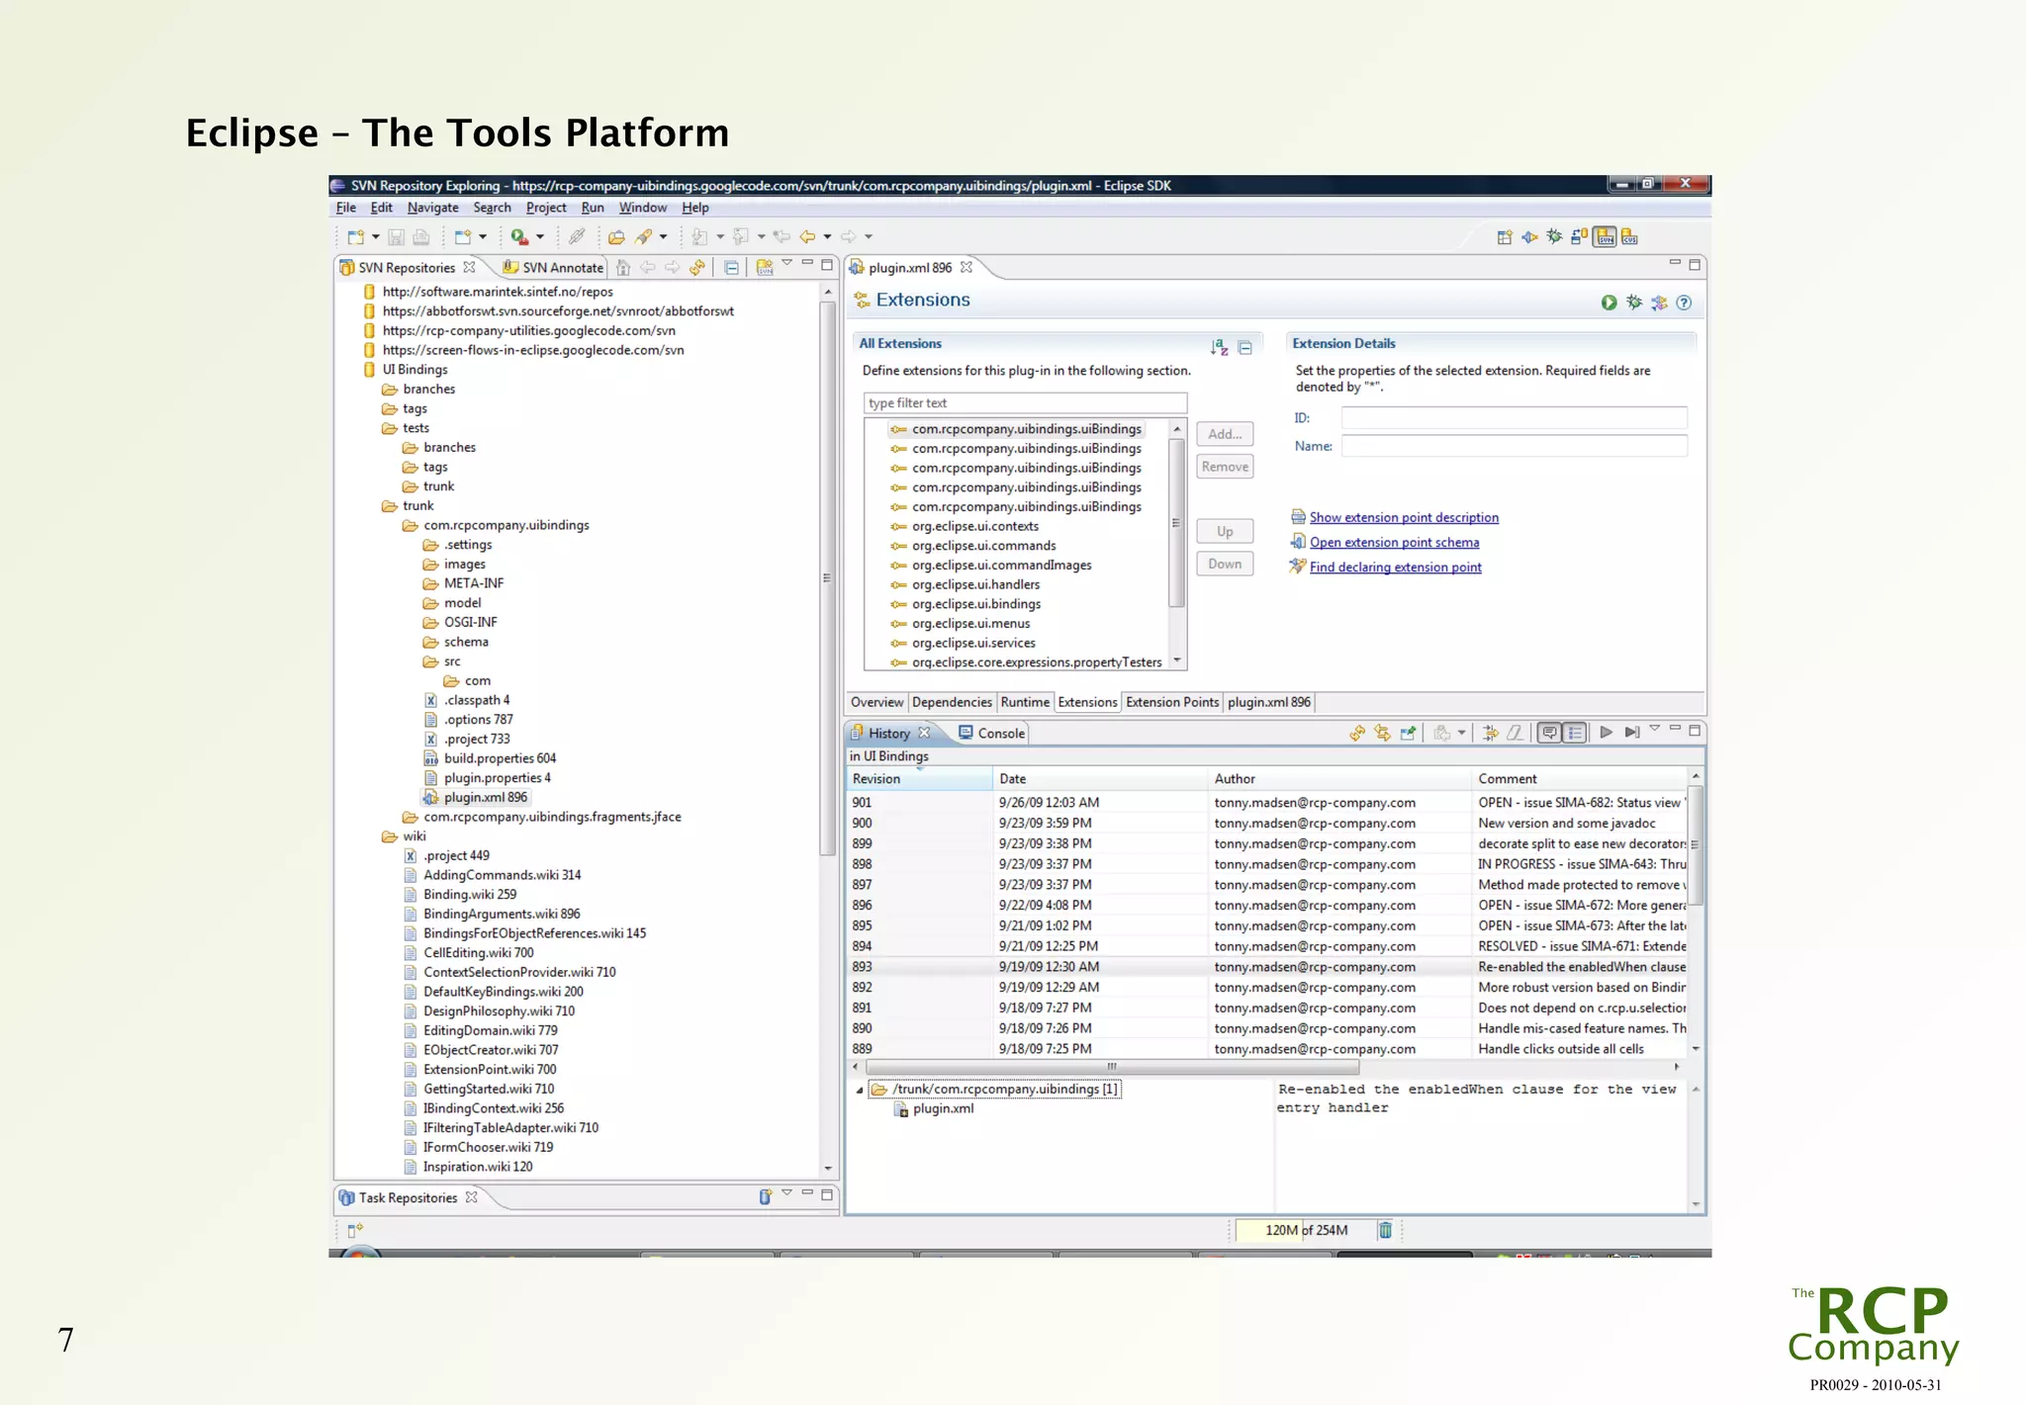The image size is (2026, 1405).
Task: Click the ID input field
Action: 1514,418
